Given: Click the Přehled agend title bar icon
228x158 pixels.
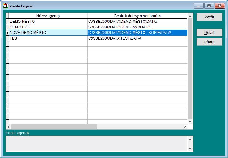Looking at the screenshot, I should coord(5,6).
